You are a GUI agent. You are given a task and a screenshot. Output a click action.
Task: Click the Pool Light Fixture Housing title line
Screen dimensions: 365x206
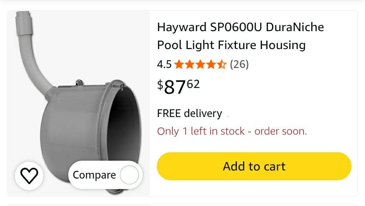pyautogui.click(x=232, y=45)
